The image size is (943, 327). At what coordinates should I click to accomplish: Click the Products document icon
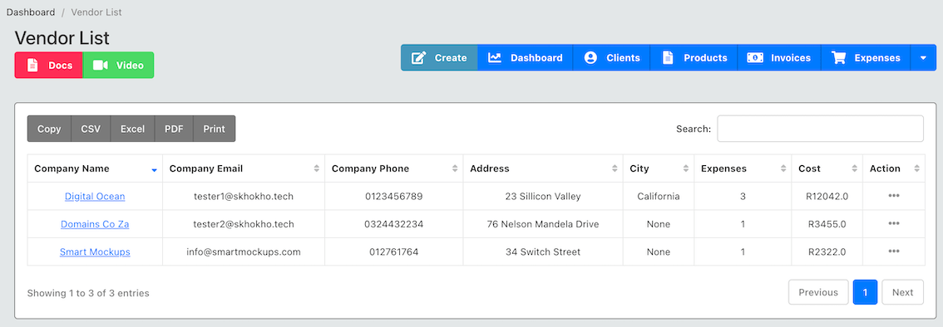(x=668, y=57)
